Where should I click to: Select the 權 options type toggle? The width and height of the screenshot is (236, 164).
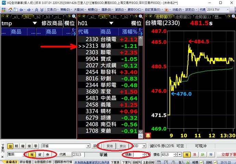tap(23, 146)
